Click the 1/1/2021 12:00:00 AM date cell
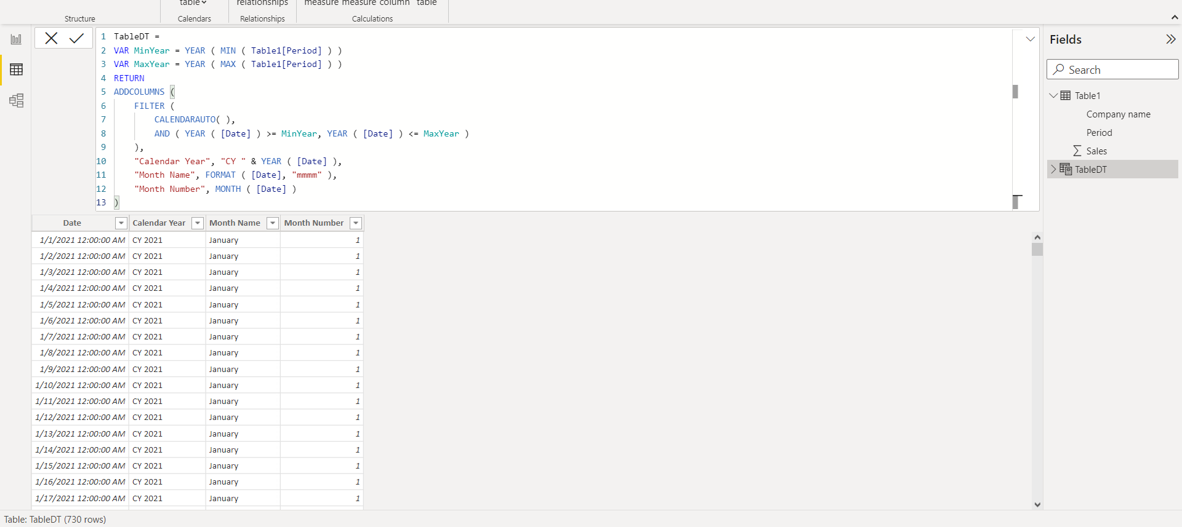Viewport: 1182px width, 527px height. tap(82, 240)
